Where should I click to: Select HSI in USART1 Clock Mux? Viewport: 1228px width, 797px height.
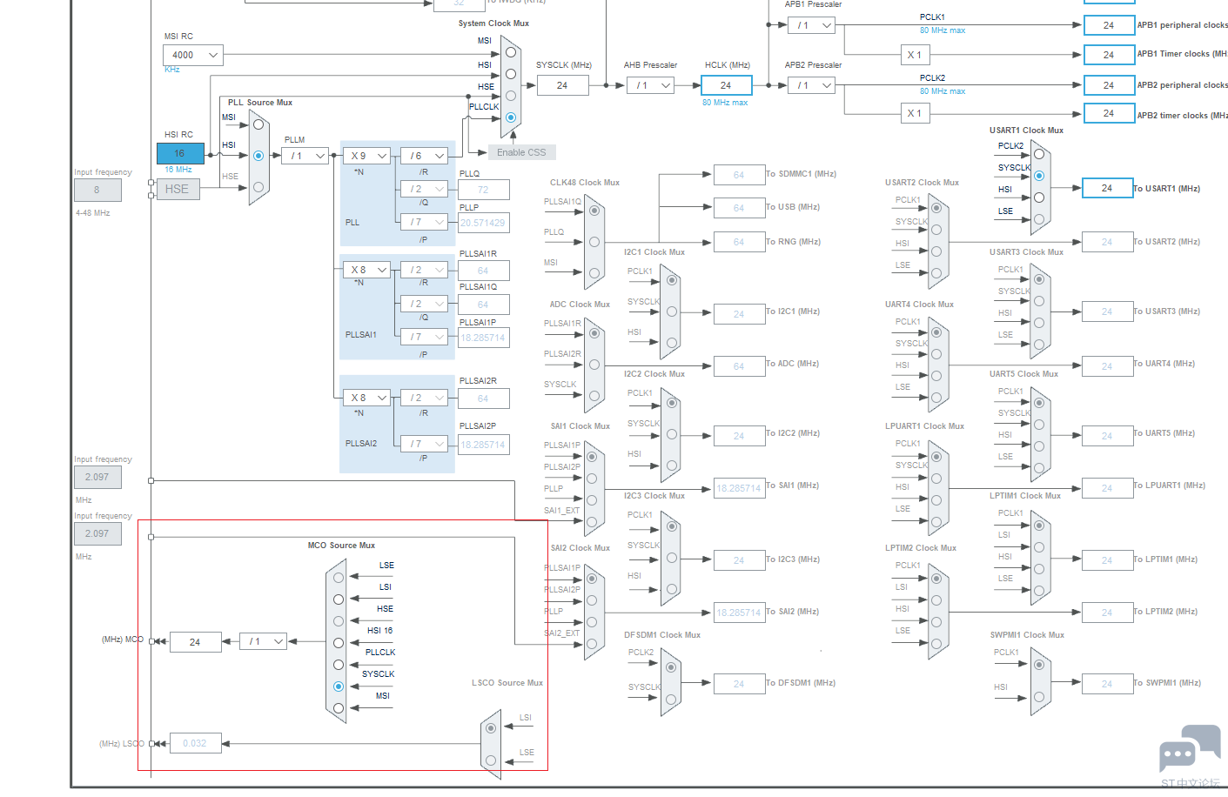pyautogui.click(x=1038, y=198)
